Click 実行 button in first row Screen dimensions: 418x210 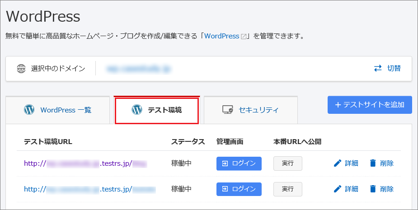(288, 163)
